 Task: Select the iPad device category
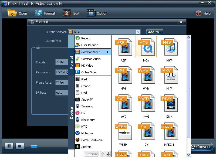pyautogui.click(x=93, y=79)
